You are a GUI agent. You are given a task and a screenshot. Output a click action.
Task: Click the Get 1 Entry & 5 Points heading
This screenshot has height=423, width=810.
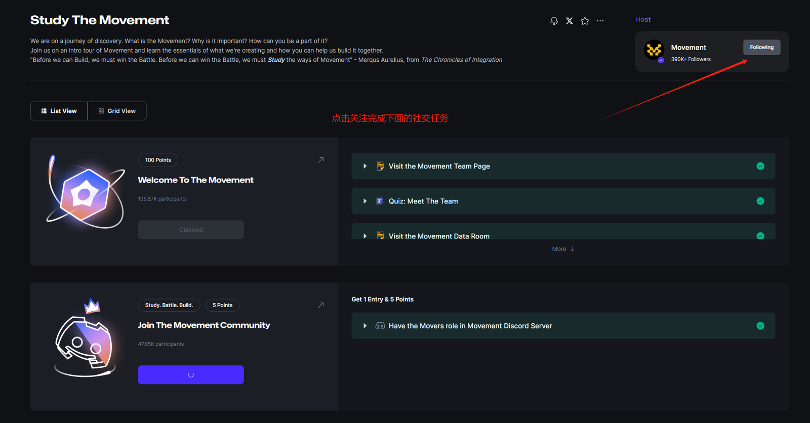[x=383, y=300]
